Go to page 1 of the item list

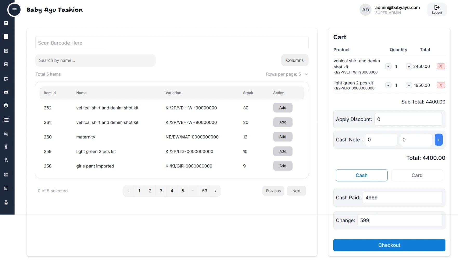tap(139, 191)
